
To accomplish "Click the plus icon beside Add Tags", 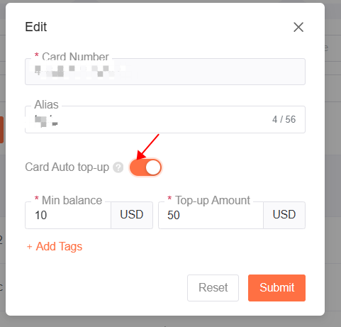I will pos(29,247).
